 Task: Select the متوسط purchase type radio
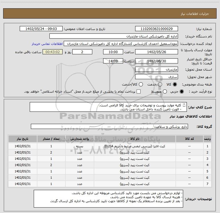pyautogui.click(x=165, y=91)
